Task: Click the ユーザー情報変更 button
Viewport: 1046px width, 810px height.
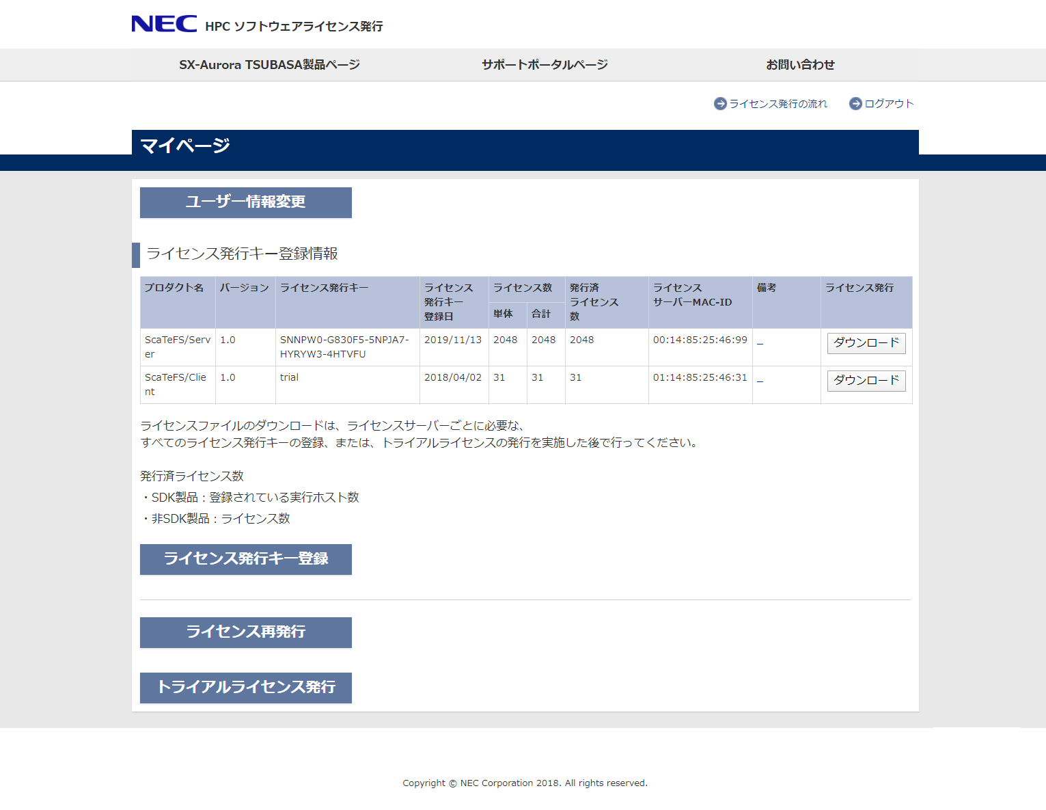Action: click(246, 202)
